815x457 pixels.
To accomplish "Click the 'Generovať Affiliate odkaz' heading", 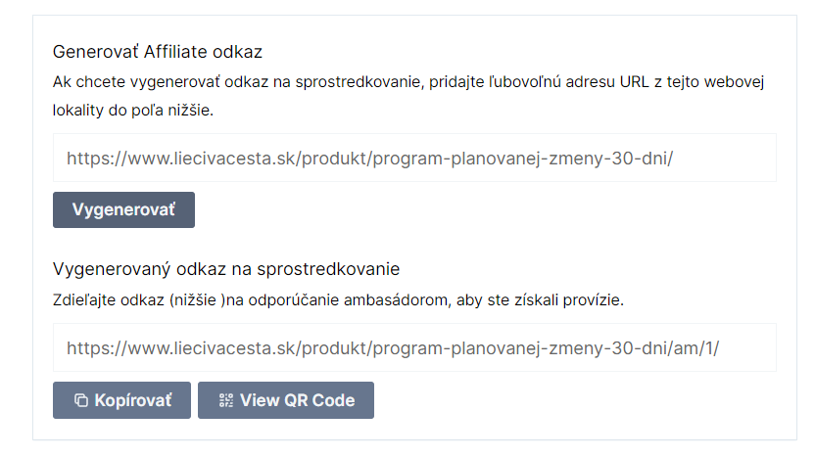I will coord(158,52).
